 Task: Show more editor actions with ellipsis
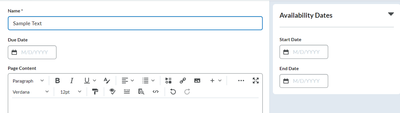pos(241,81)
